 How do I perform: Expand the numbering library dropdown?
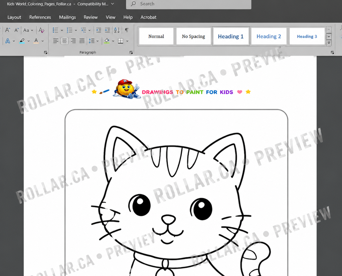(x=76, y=30)
